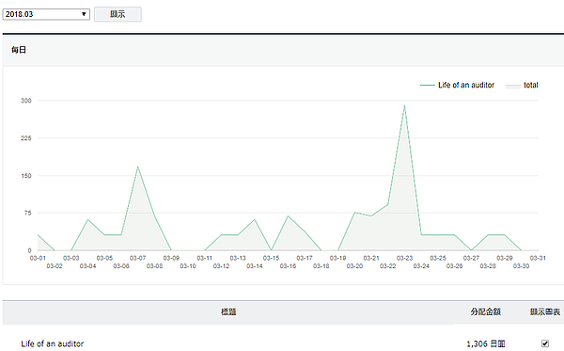
Task: Select the Life of an auditor table row title
Action: (53, 343)
